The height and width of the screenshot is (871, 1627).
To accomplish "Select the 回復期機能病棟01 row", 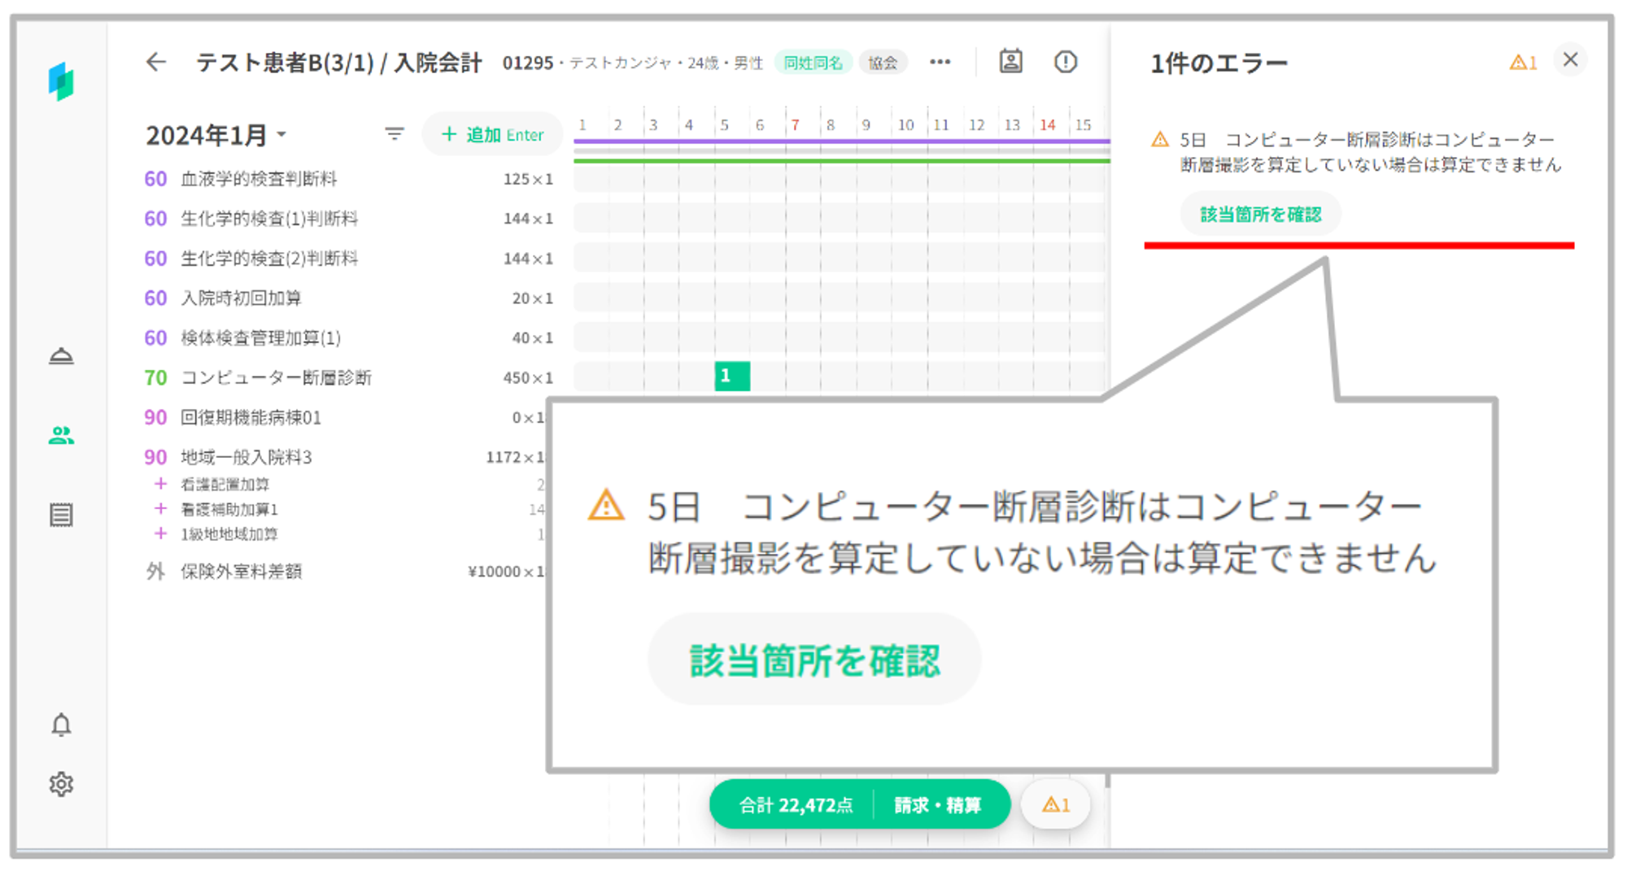I will tap(345, 417).
